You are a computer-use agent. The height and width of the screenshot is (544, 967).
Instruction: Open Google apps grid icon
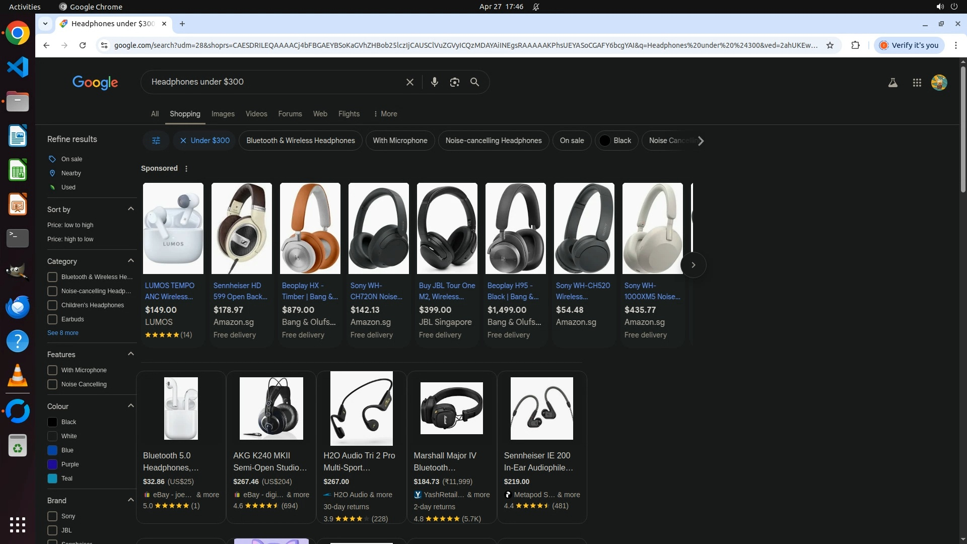917,83
